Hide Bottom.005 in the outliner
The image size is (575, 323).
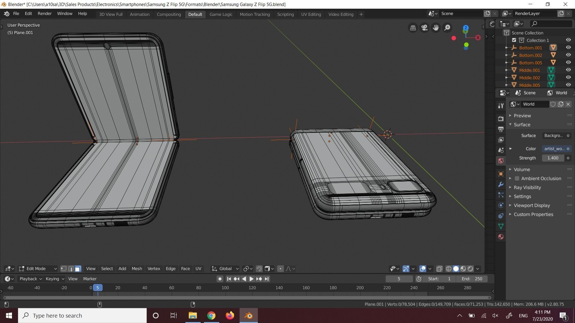click(568, 63)
